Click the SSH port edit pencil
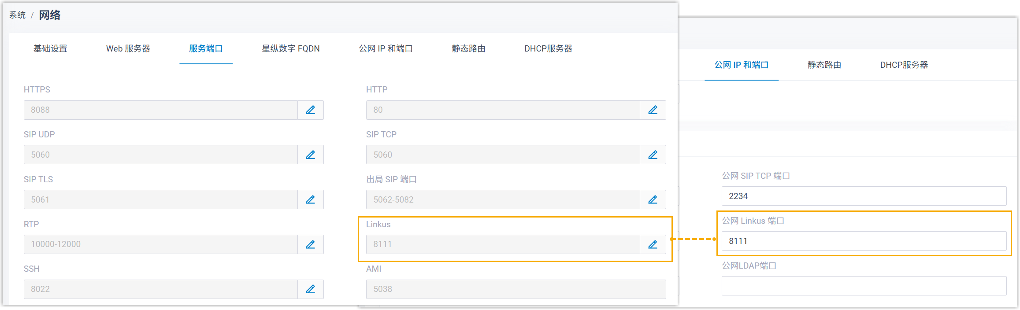This screenshot has width=1020, height=310. point(311,289)
